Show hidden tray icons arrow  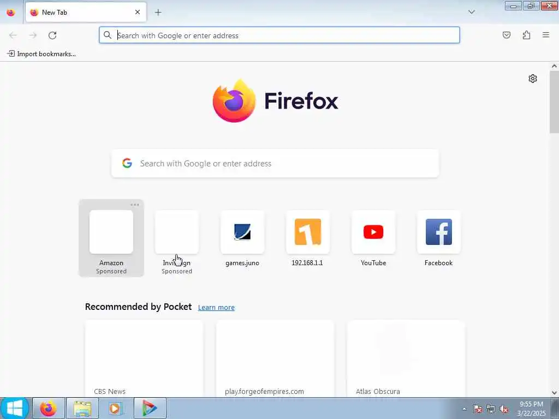point(464,409)
